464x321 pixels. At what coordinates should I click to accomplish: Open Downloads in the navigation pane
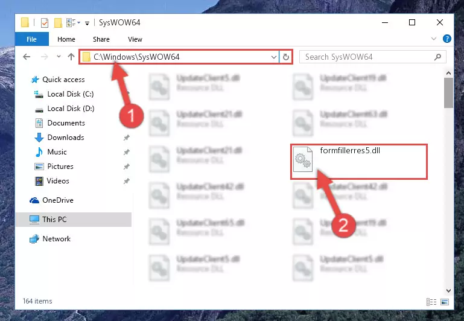[66, 138]
